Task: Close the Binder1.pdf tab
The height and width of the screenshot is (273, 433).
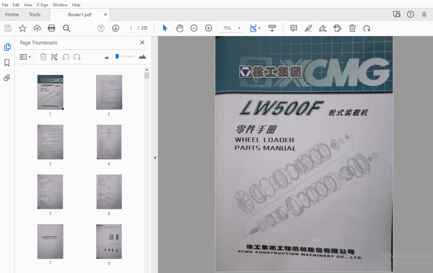Action: tap(106, 15)
